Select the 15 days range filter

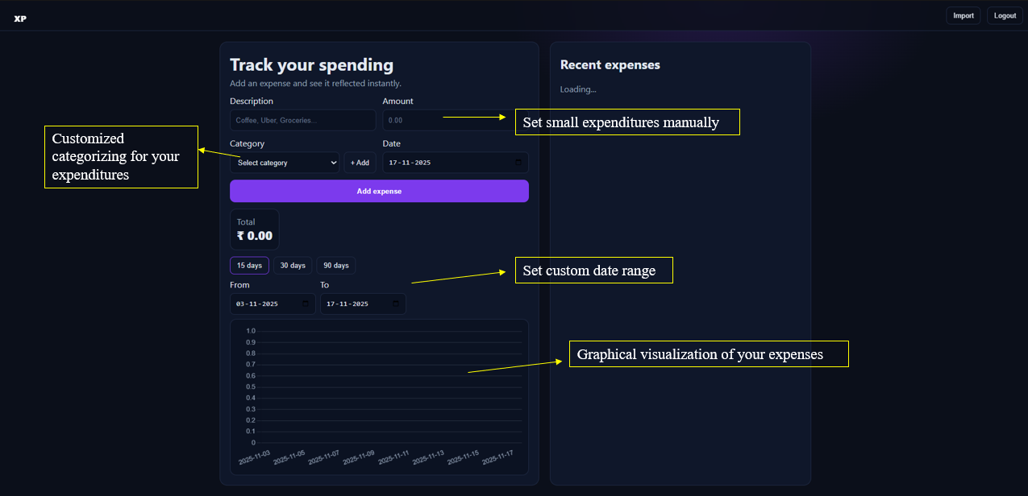pos(249,266)
